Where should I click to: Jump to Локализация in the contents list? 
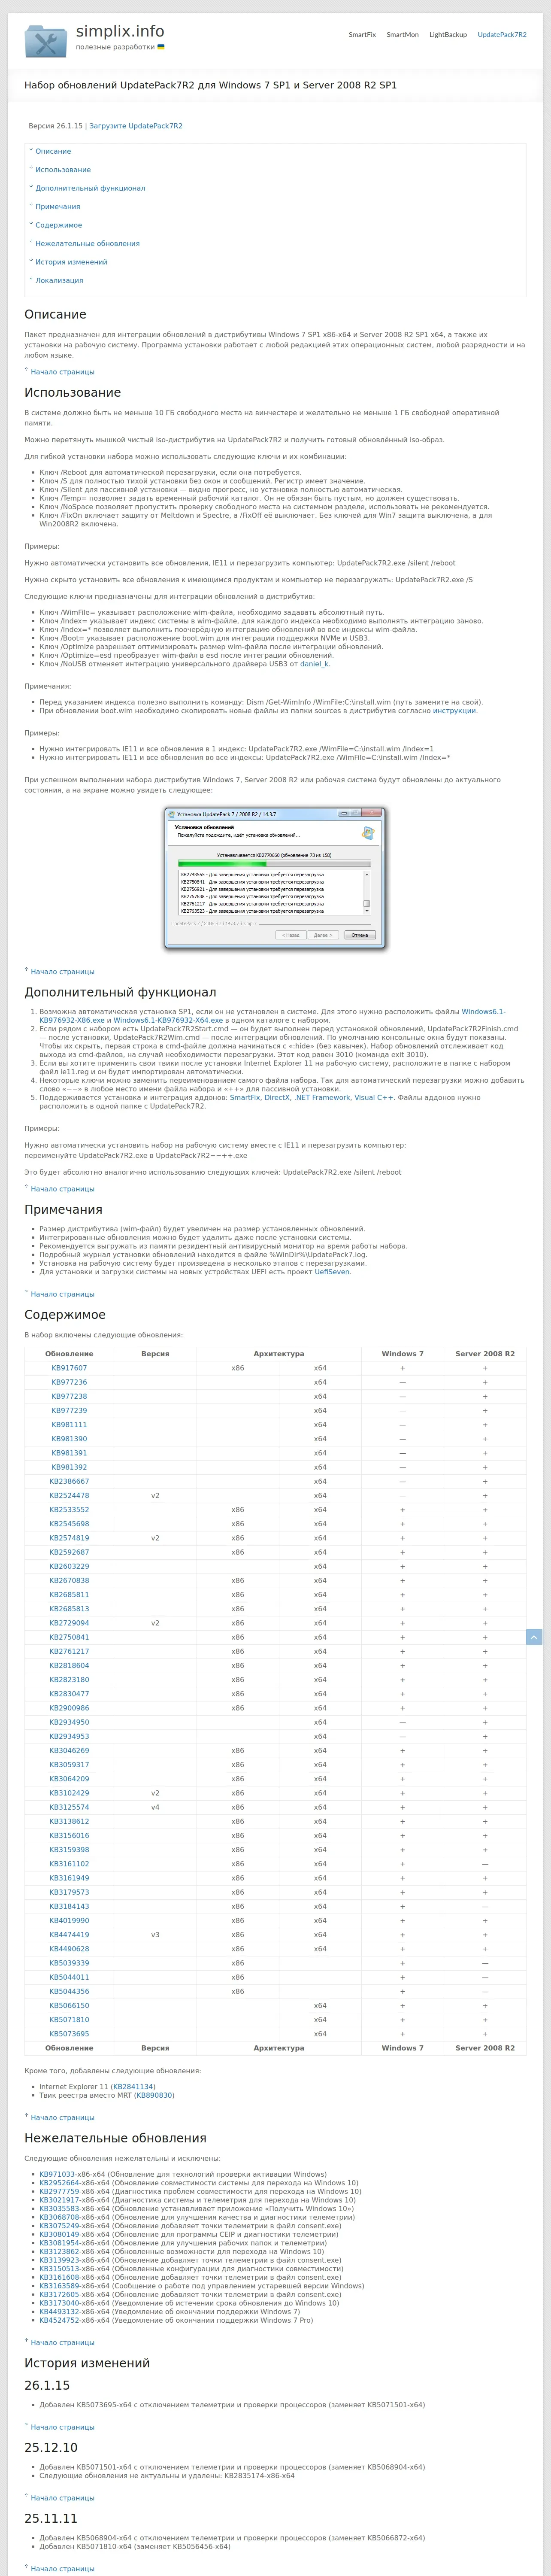pos(59,281)
